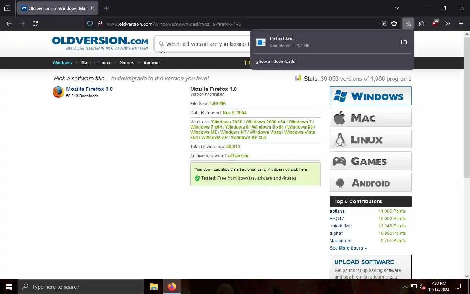Image resolution: width=470 pixels, height=294 pixels.
Task: Open contributor safarisilver profile
Action: click(x=341, y=226)
